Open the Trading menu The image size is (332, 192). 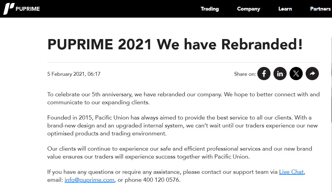pos(210,9)
